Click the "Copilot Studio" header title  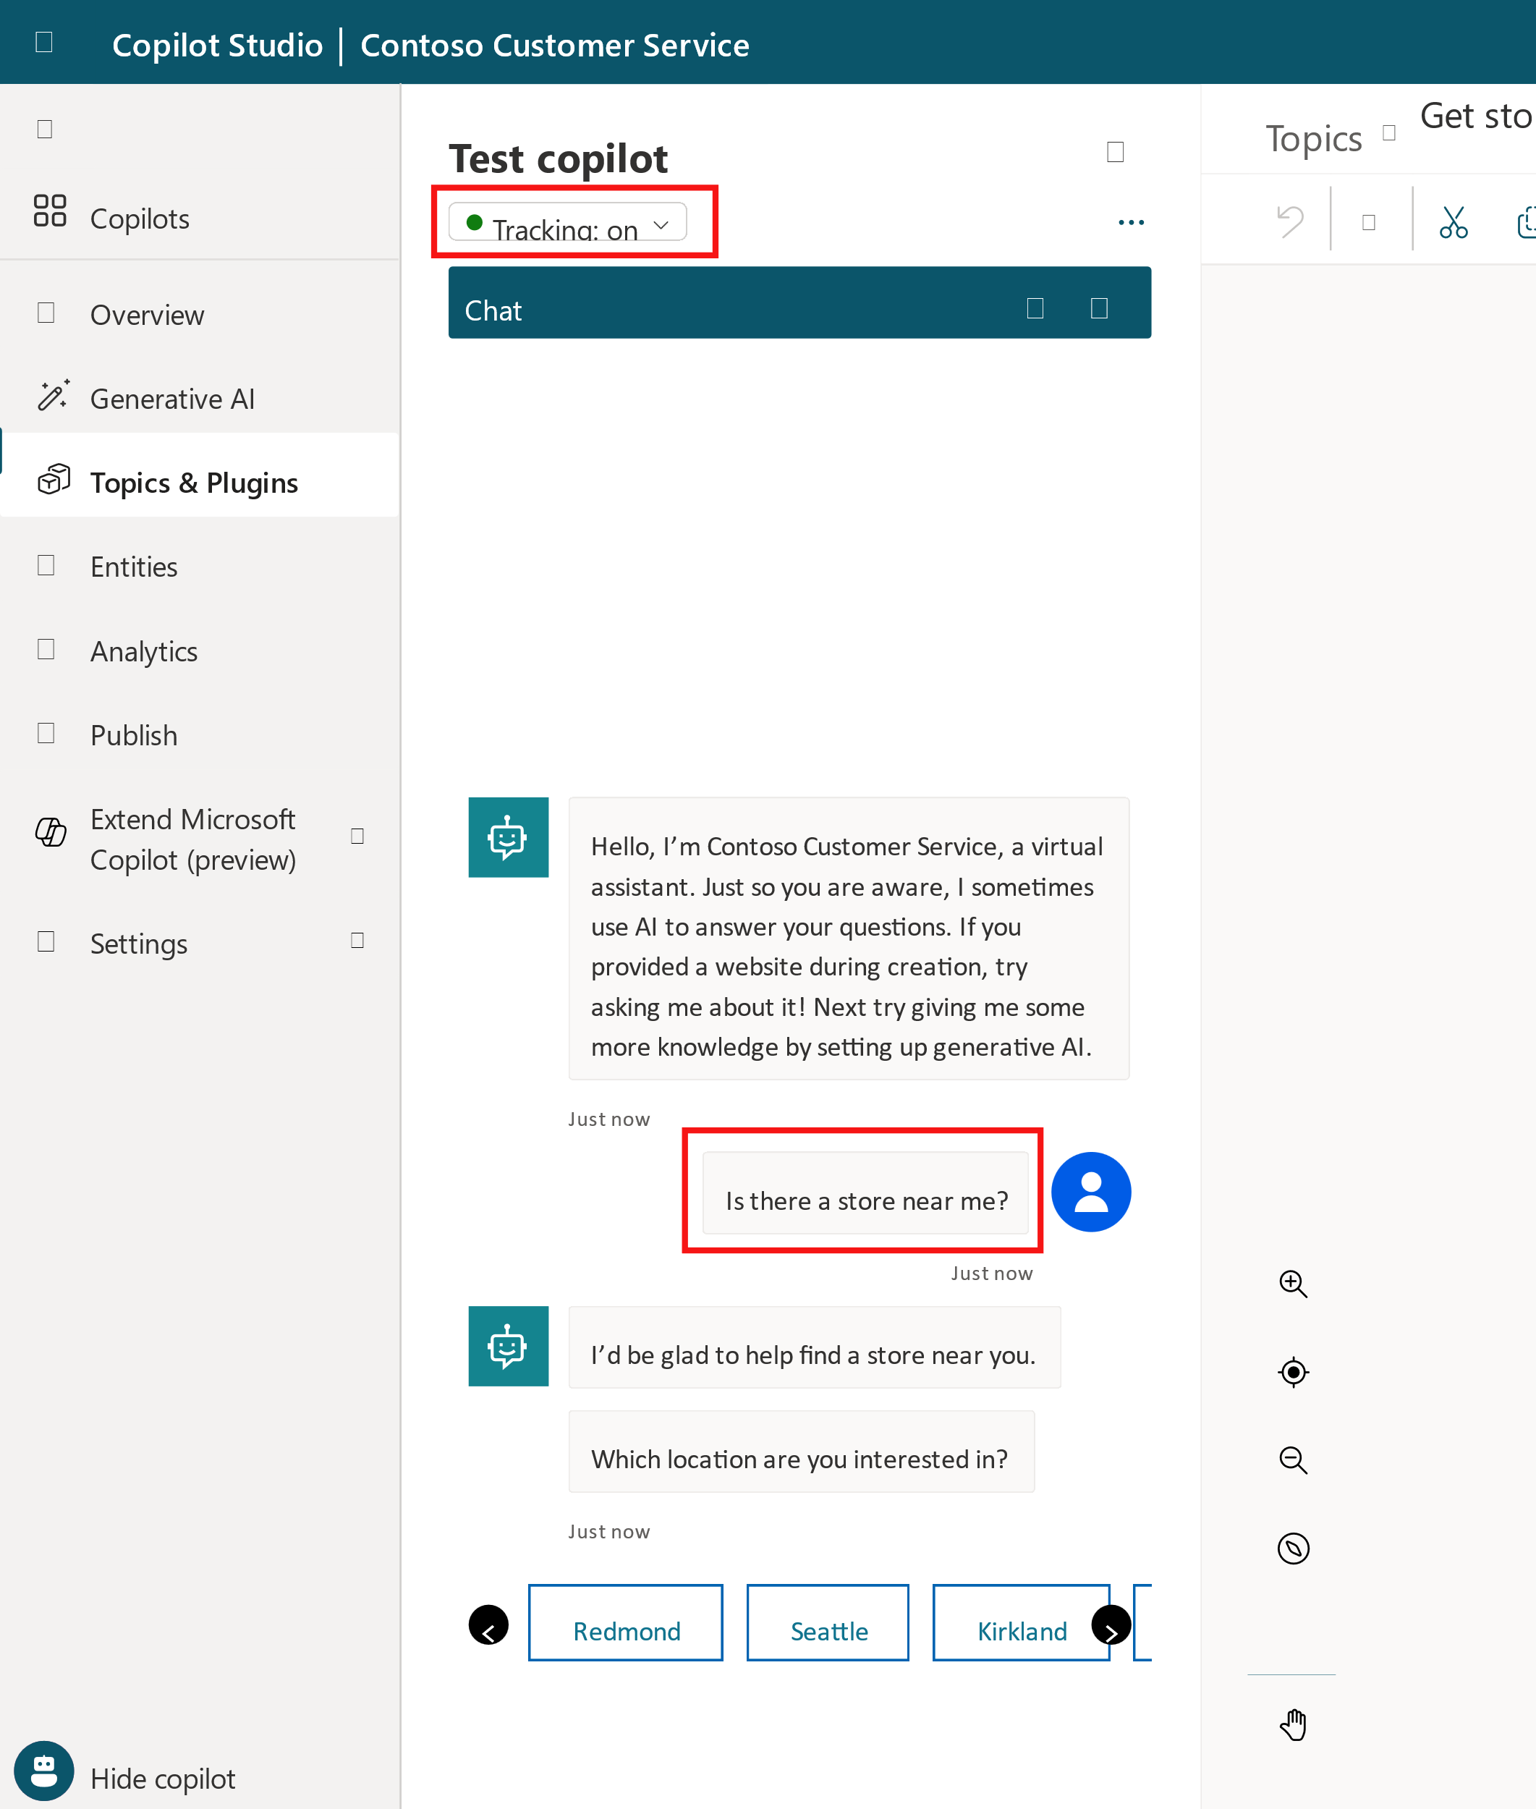pos(218,46)
